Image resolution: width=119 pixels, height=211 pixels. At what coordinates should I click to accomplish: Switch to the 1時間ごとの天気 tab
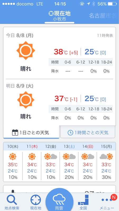88,133
